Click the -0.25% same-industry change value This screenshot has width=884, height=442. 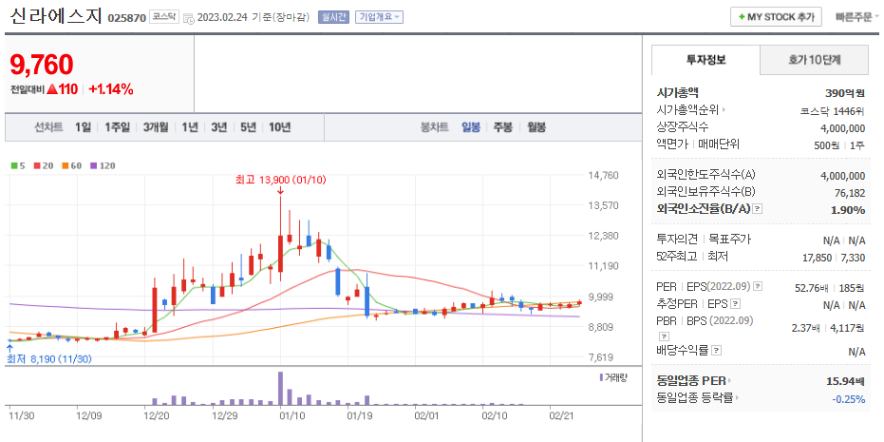[849, 399]
